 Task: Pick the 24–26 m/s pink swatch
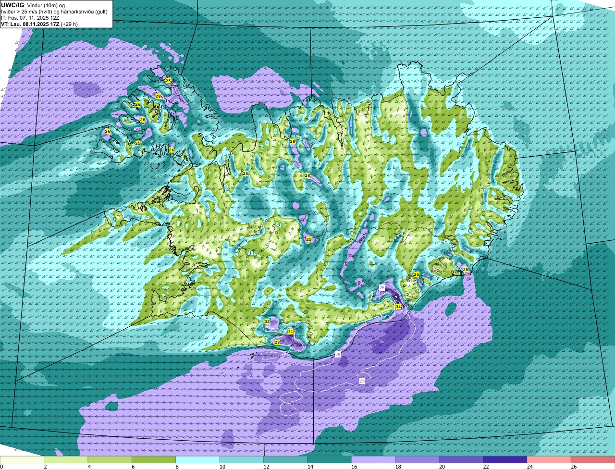[549, 459]
